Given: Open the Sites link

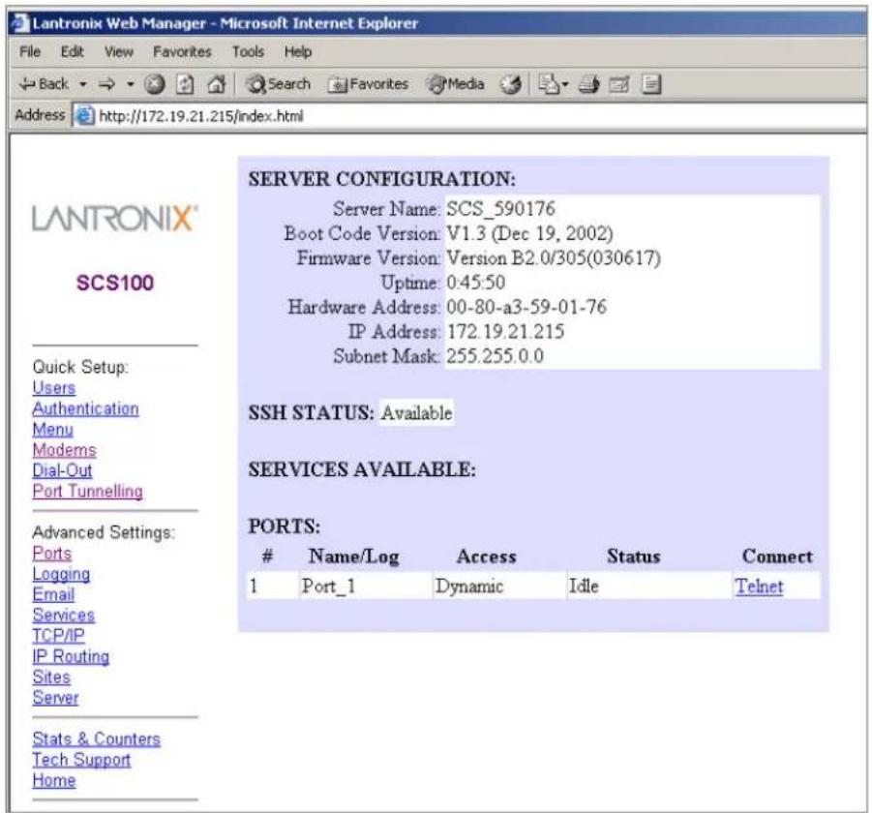Looking at the screenshot, I should pyautogui.click(x=51, y=677).
